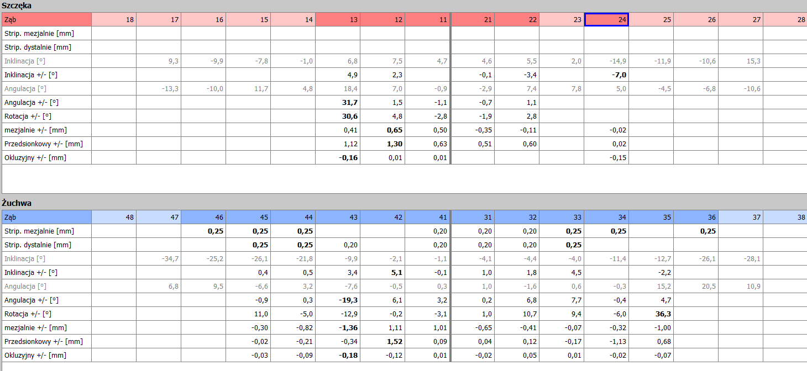
Task: Select Rotacja +/- row label in Szczęka
Action: point(46,116)
